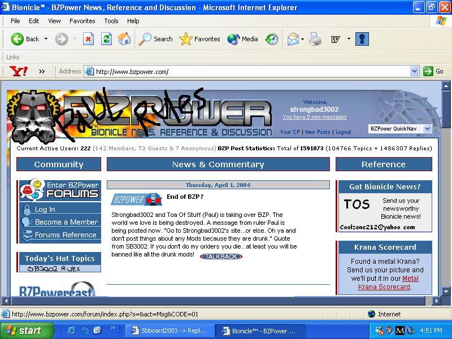Click the Logout link
Viewport: 452px width, 339px height.
click(x=343, y=132)
